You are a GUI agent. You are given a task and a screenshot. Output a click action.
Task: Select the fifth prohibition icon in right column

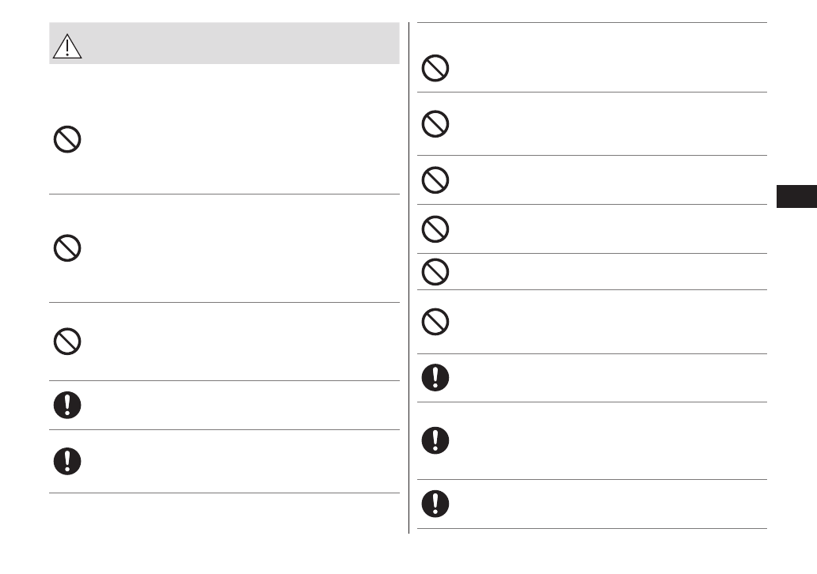point(435,272)
